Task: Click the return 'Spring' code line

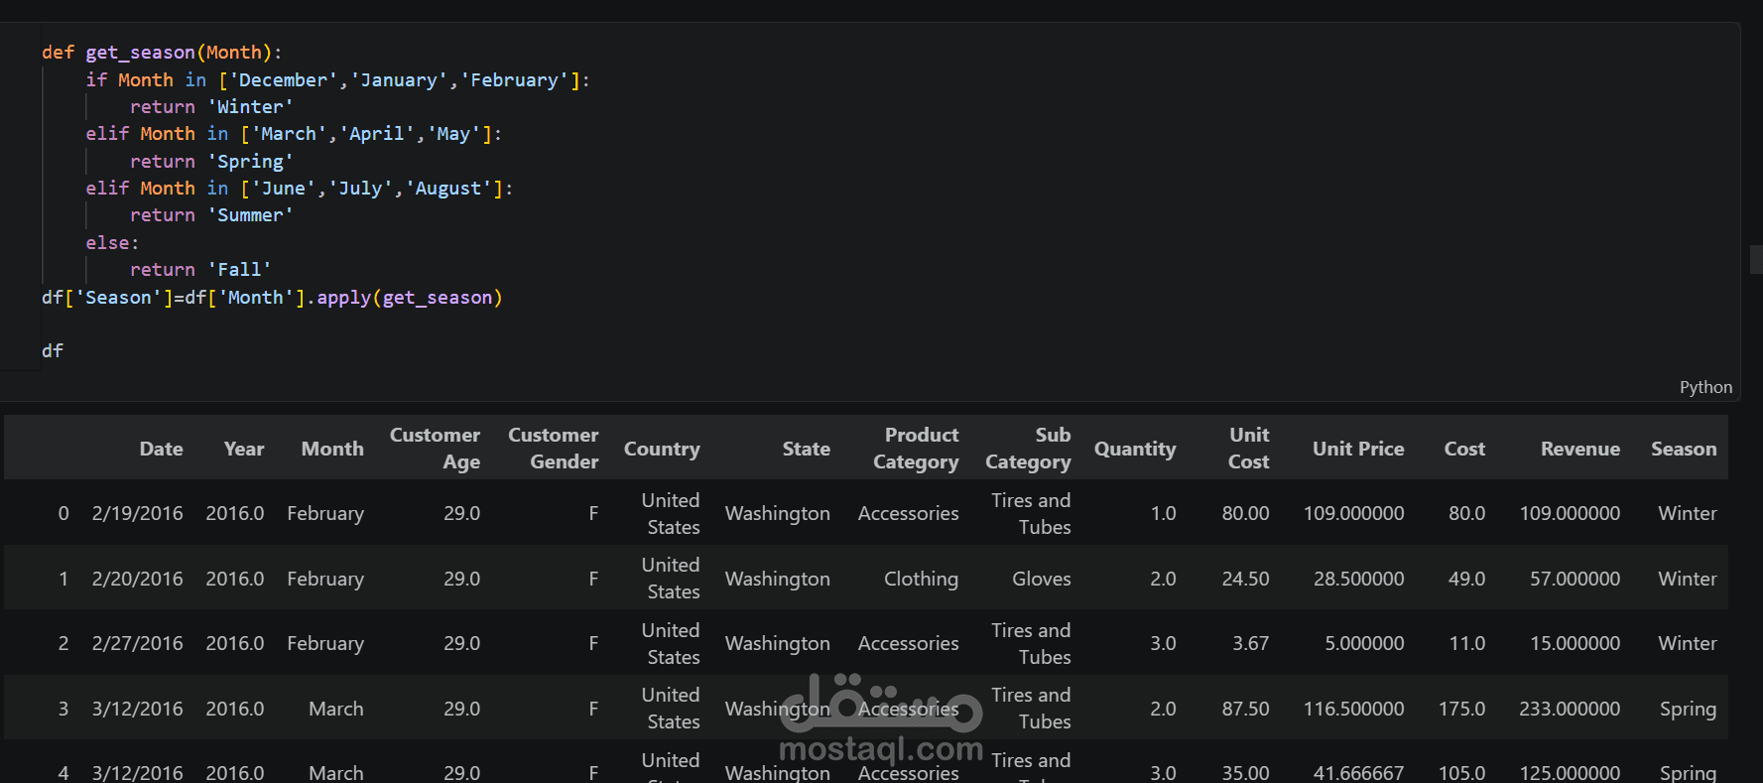Action: 211,161
